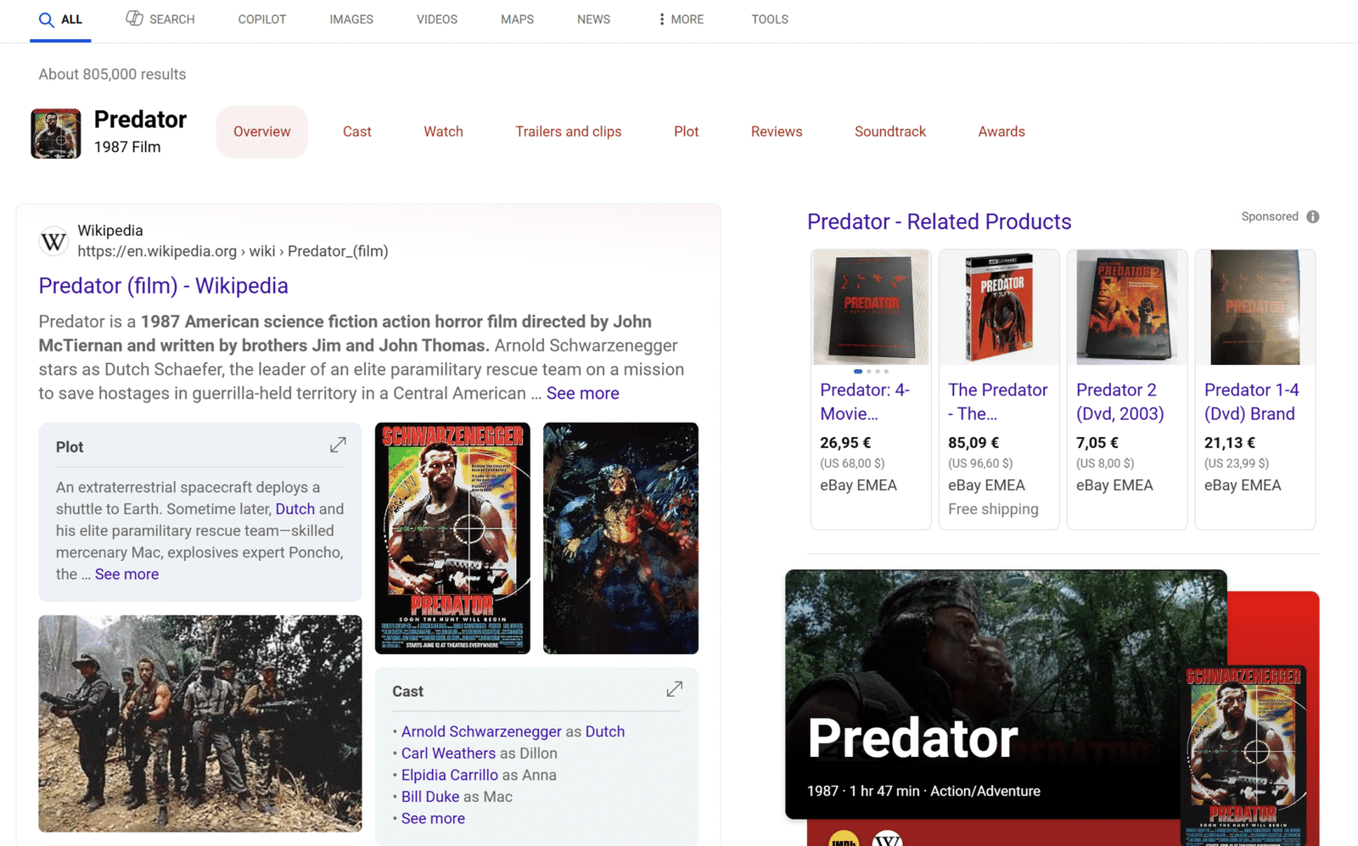Expand the Plot card with arrow icon

coord(338,445)
